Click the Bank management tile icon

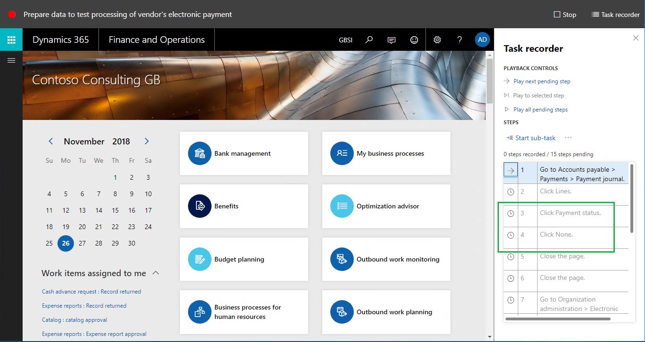click(x=200, y=153)
